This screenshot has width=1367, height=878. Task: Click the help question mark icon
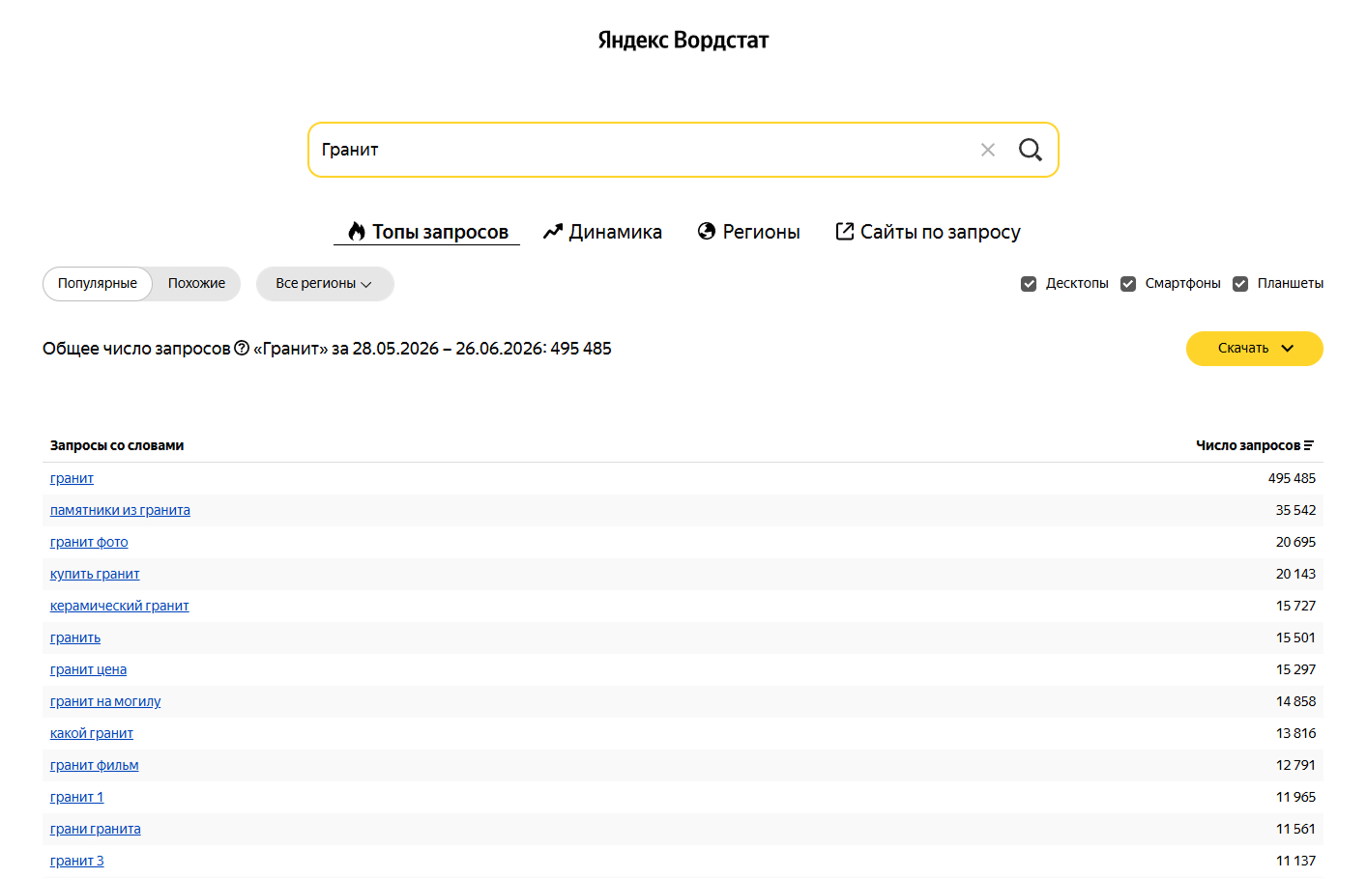tap(242, 348)
